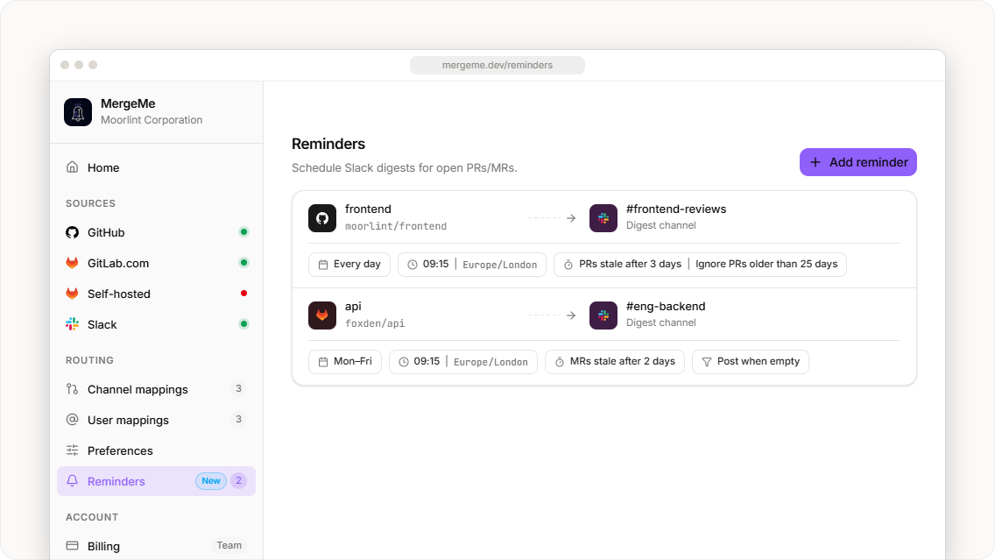Click the GitLab.com fox icon in sidebar
Viewport: 995px width, 560px height.
(73, 263)
